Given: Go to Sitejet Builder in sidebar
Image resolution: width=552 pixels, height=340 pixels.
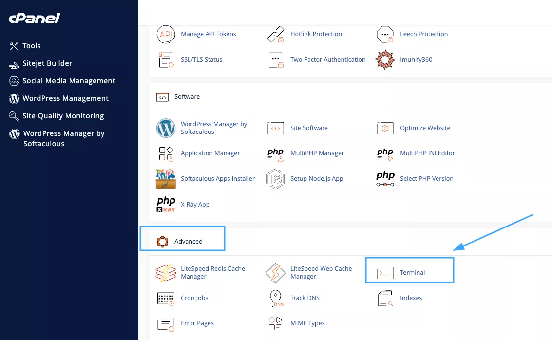Looking at the screenshot, I should [x=47, y=63].
